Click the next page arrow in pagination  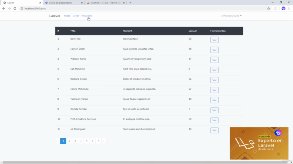pyautogui.click(x=104, y=141)
